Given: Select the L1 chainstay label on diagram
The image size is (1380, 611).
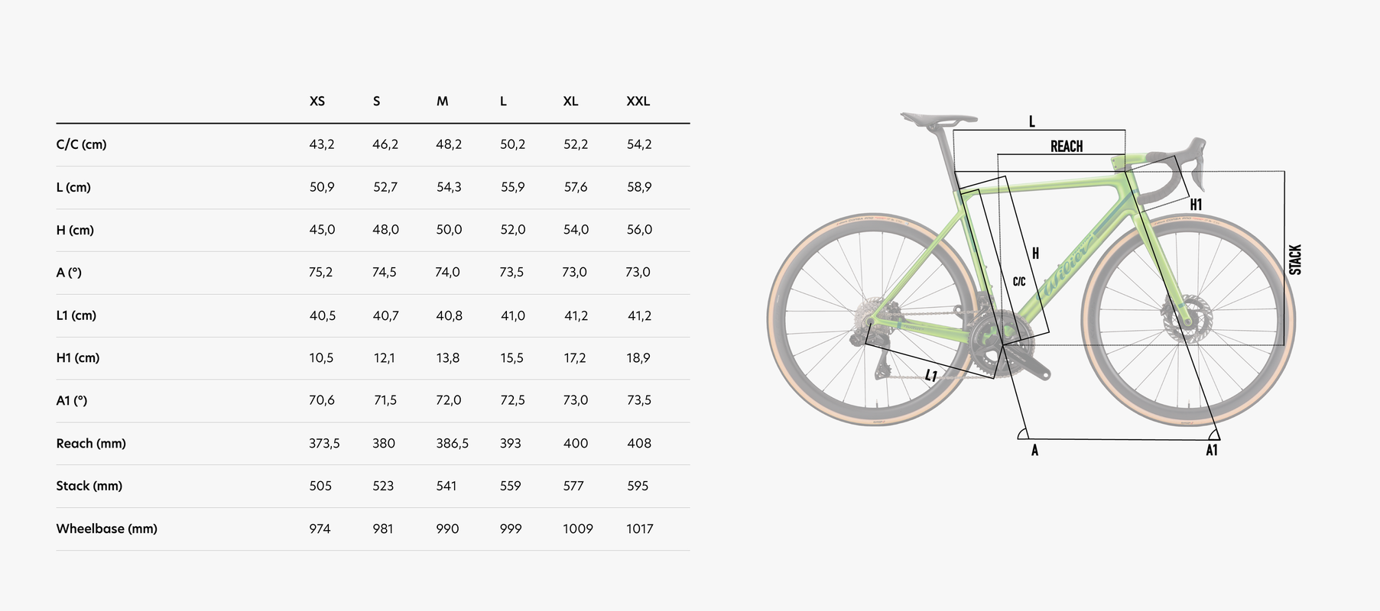Looking at the screenshot, I should tap(930, 375).
